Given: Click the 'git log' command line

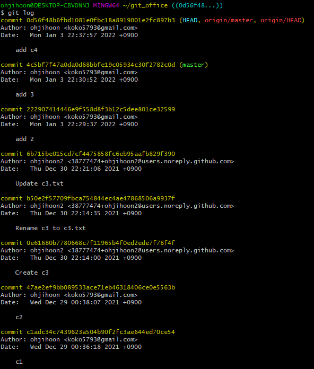Looking at the screenshot, I should pos(17,13).
